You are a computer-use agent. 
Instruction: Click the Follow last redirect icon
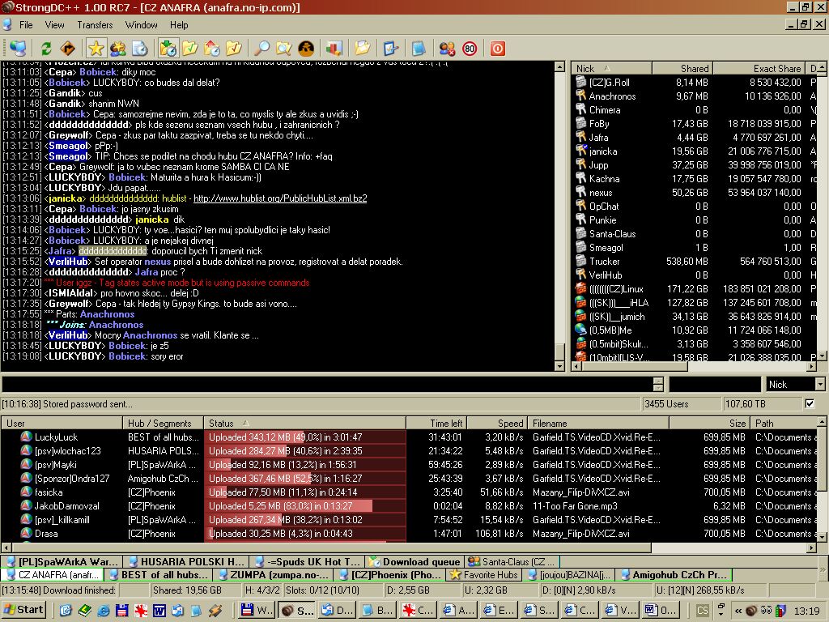pyautogui.click(x=68, y=49)
